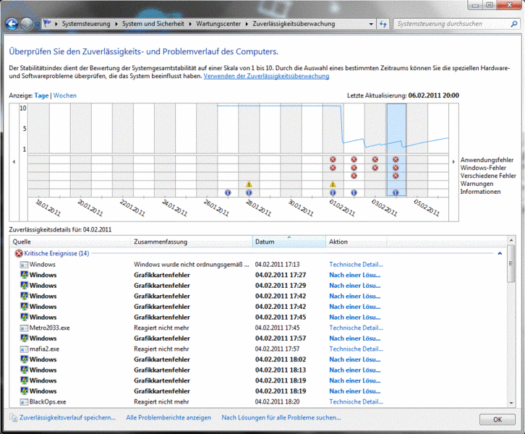Select Windows-Fehler error icon on 02.02.2011
This screenshot has height=434, width=525.
(354, 168)
